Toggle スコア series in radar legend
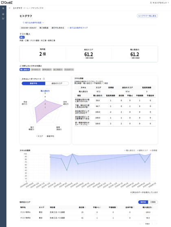This screenshot has height=227, width=171. [x=39, y=136]
